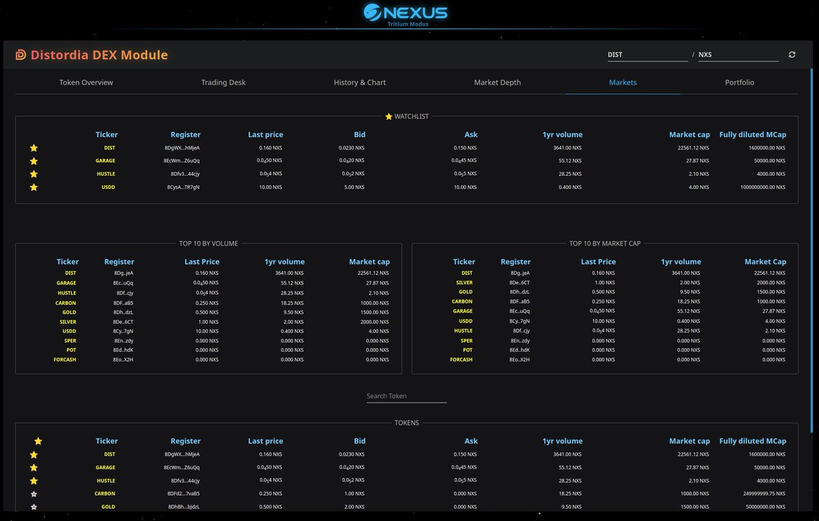Image resolution: width=819 pixels, height=521 pixels.
Task: Select CARBON in Top 10 by Volume
Action: [66, 303]
